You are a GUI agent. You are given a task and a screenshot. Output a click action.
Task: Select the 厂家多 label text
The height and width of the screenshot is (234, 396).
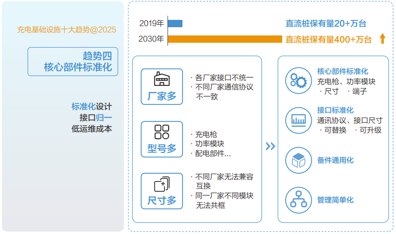tap(162, 96)
